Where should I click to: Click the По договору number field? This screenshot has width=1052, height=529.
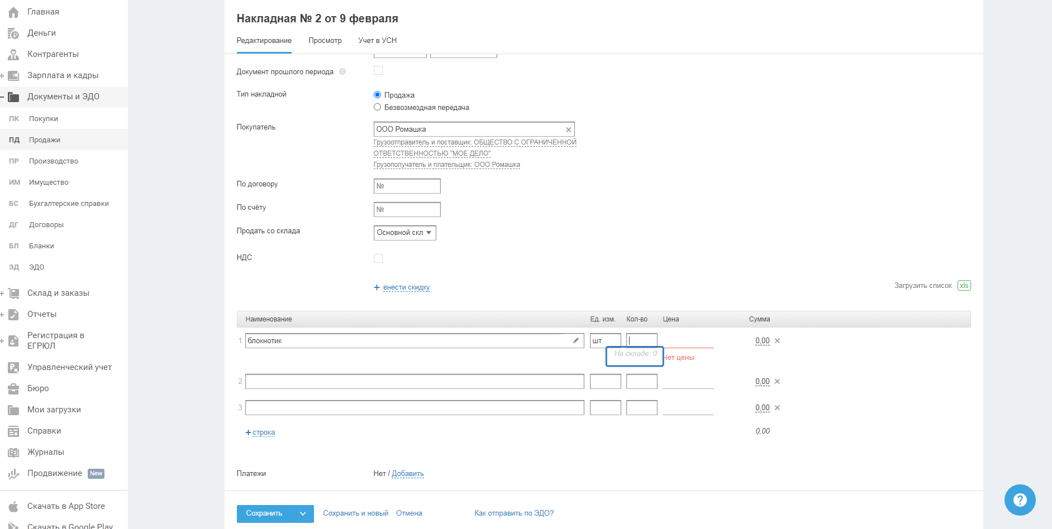tap(407, 186)
